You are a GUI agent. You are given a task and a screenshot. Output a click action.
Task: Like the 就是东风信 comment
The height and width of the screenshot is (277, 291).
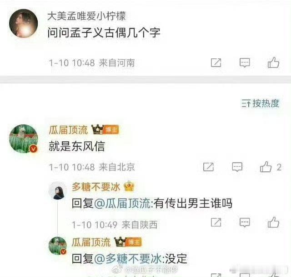click(266, 167)
